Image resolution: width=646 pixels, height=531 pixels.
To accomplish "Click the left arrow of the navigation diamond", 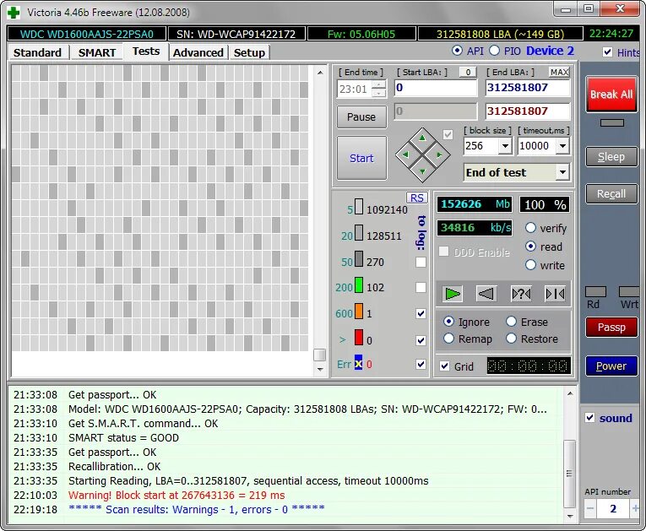I will click(406, 154).
